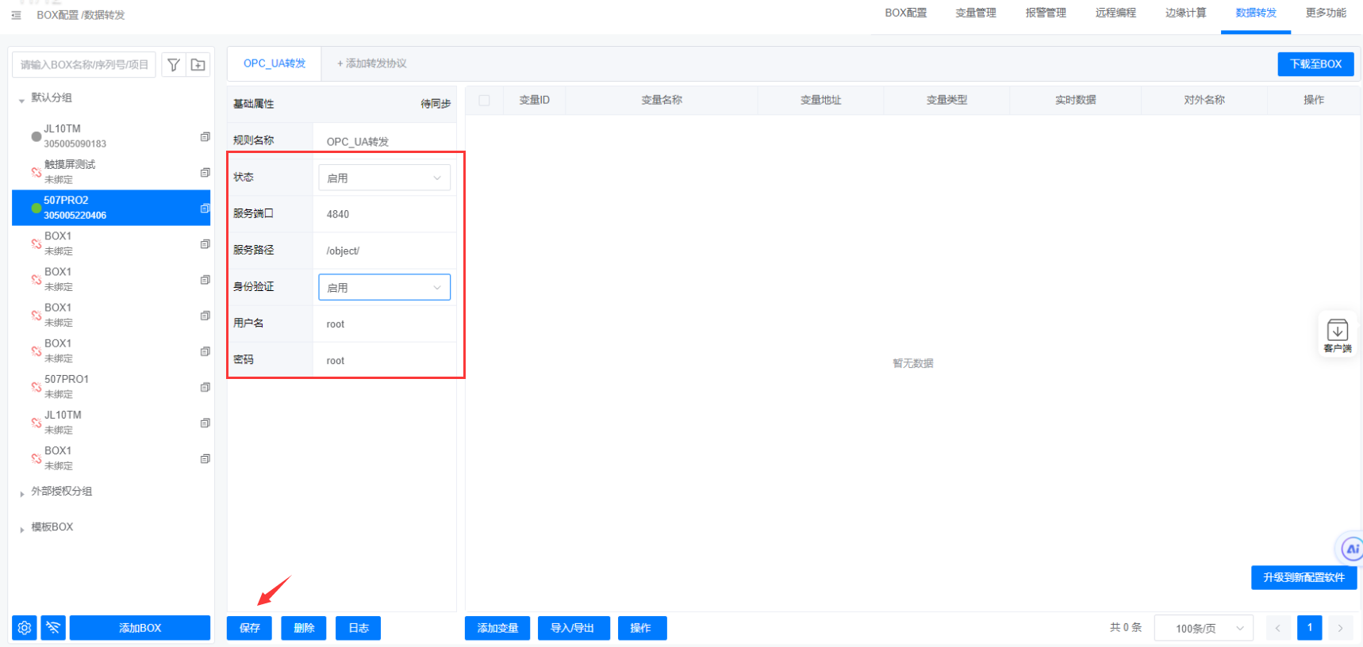This screenshot has height=647, width=1363.
Task: Click the unbound link icon of 507PRO1
Action: [x=36, y=387]
